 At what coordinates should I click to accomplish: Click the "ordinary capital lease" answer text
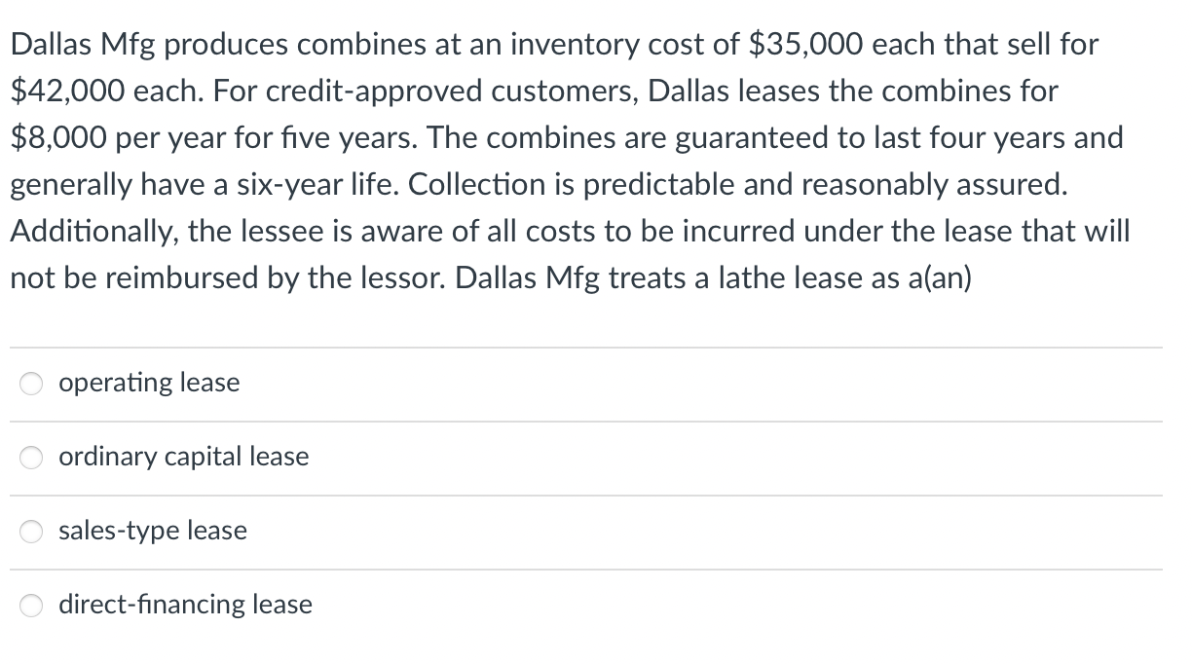coord(184,457)
